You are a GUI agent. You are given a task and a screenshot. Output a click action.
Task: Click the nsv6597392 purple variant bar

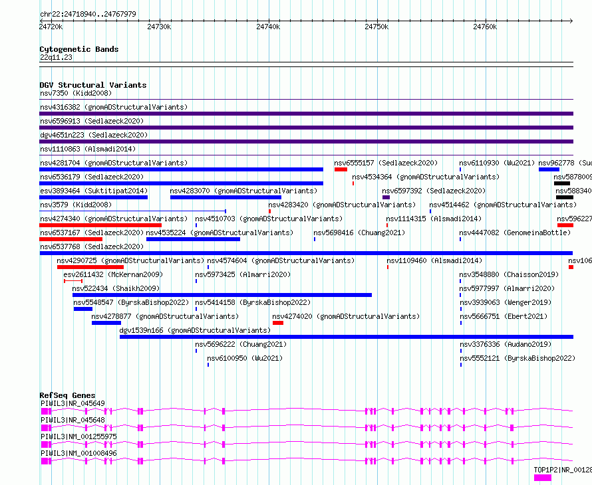[386, 197]
